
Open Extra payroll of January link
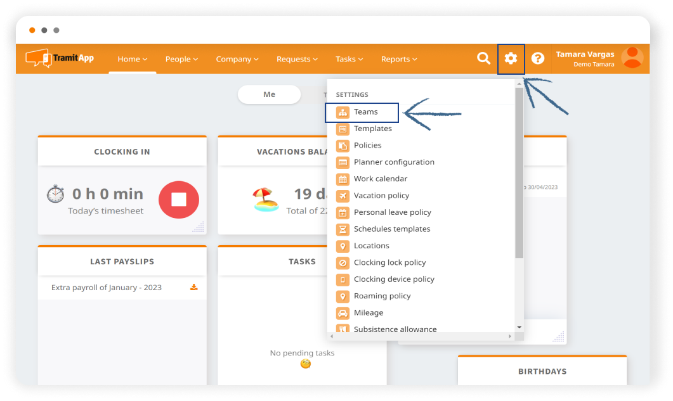[x=107, y=288]
